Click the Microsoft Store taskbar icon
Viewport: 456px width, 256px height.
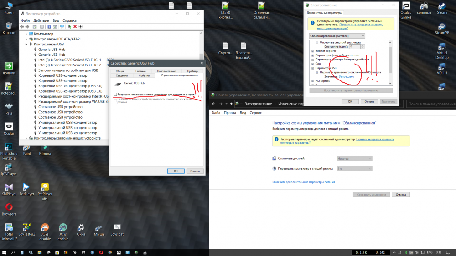pyautogui.click(x=57, y=252)
